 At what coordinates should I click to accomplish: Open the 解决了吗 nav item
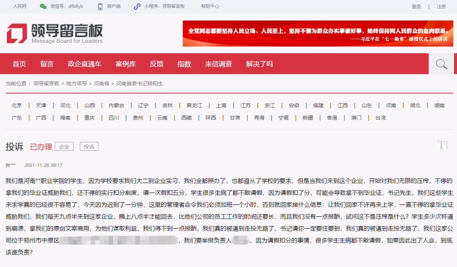click(x=259, y=64)
